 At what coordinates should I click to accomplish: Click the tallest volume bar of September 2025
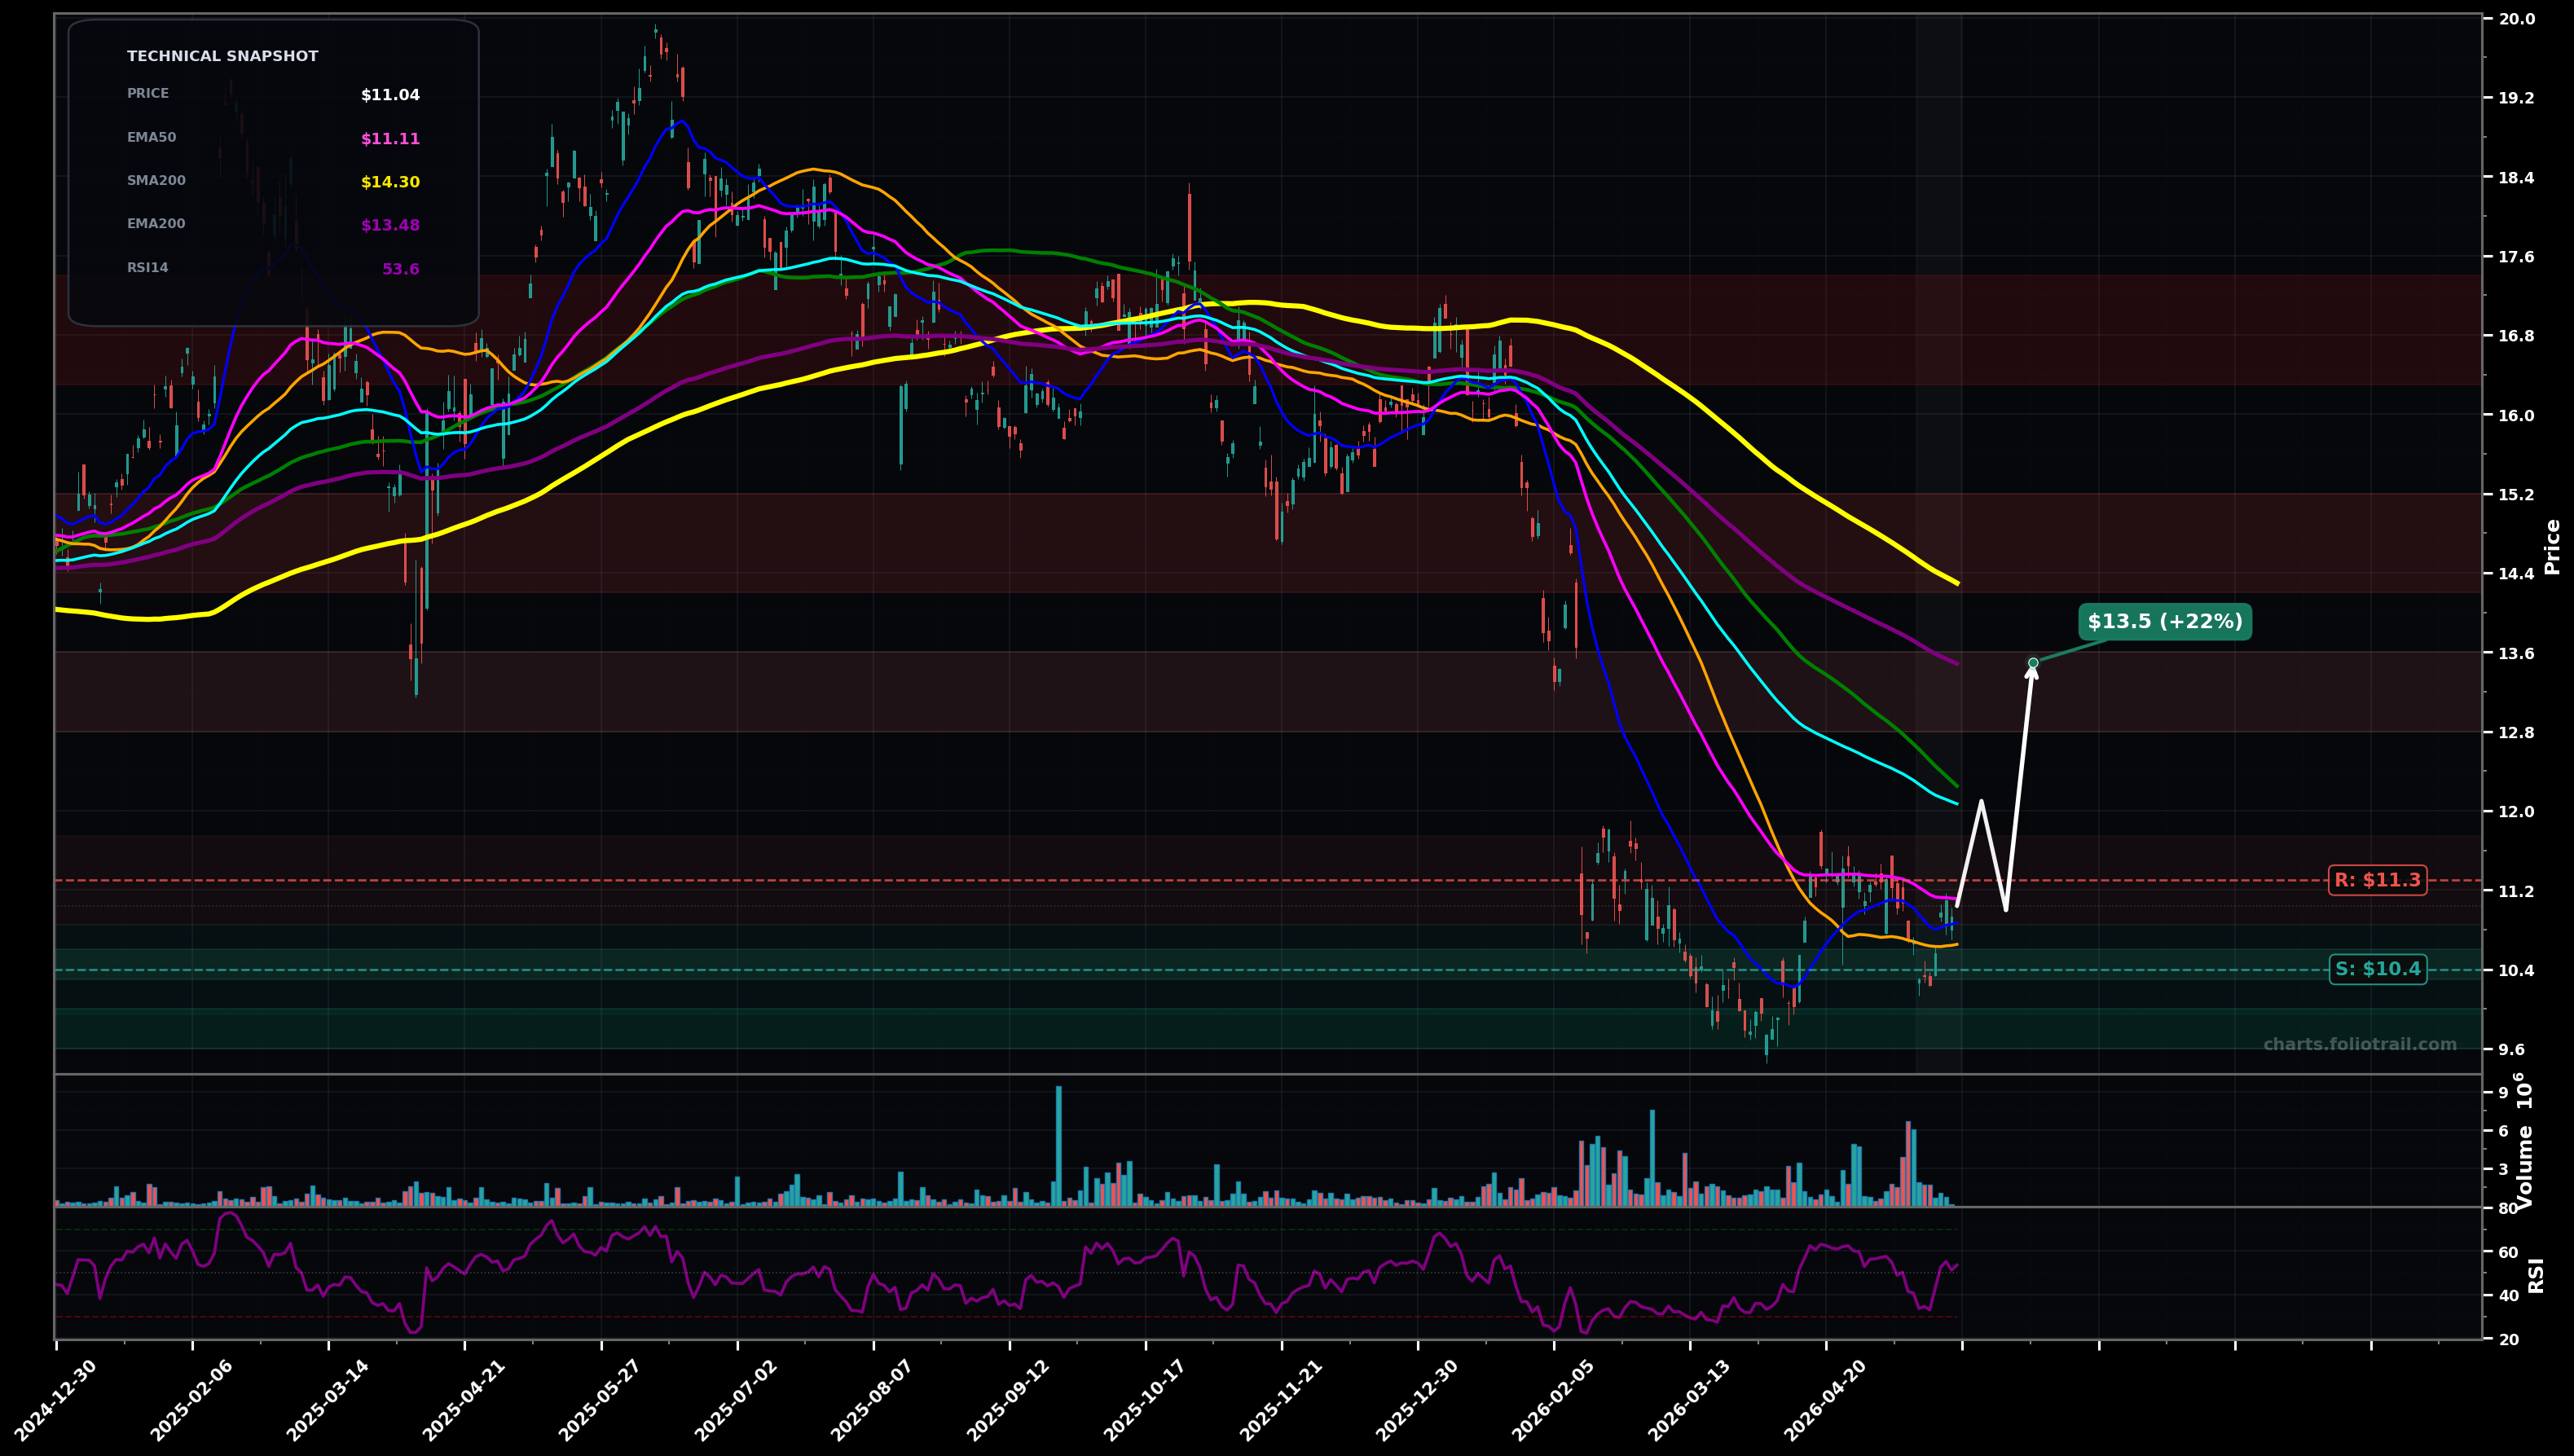point(1058,1146)
